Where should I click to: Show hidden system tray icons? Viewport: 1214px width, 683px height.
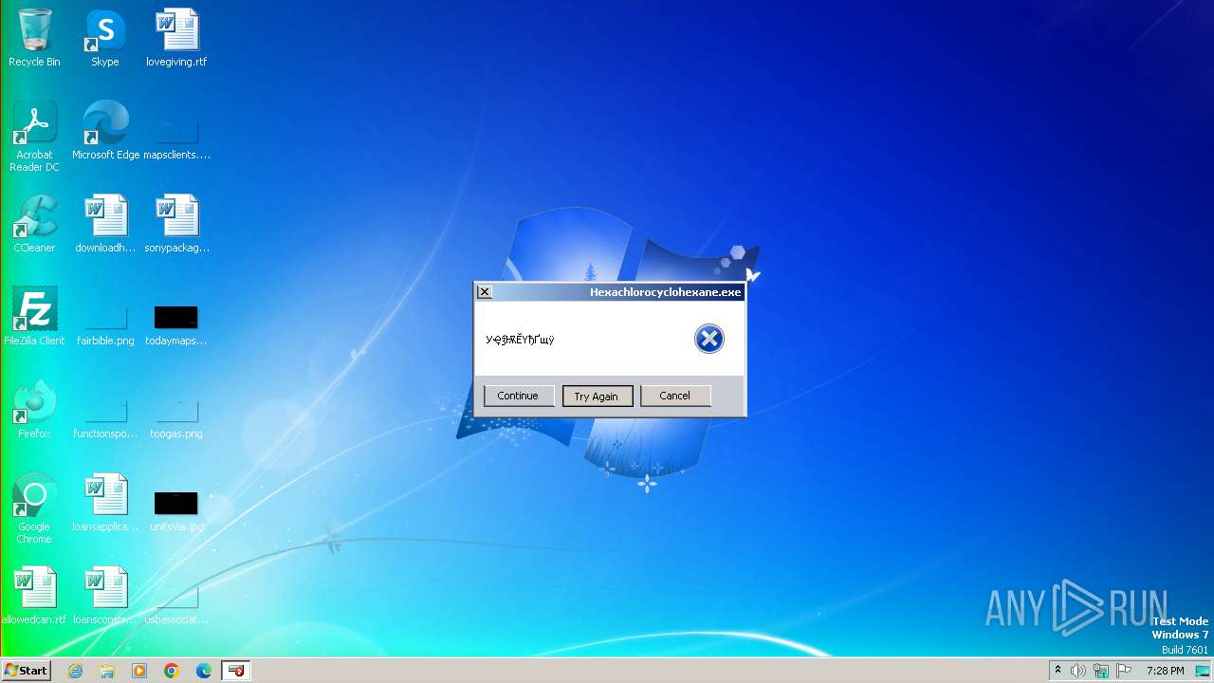pos(1058,671)
